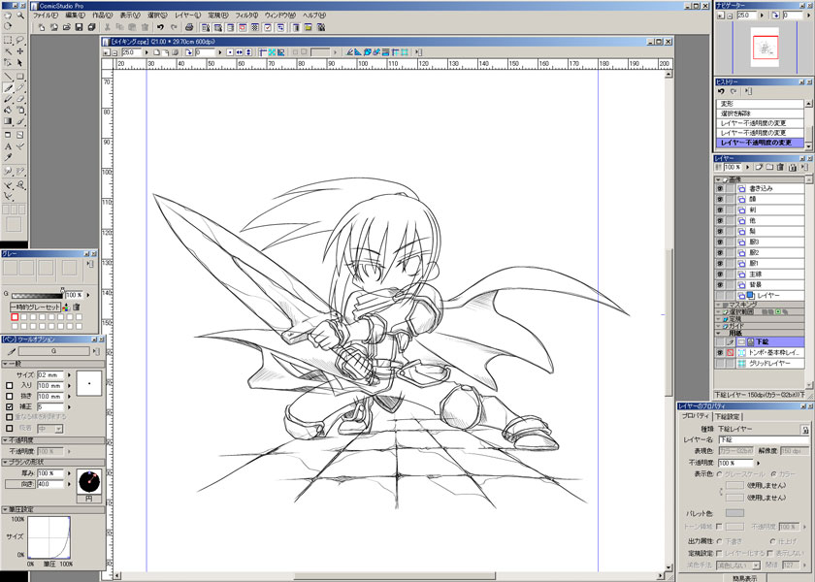Enable the 入り taper-in checkbox
Viewport: 815px width, 582px height.
[x=10, y=385]
